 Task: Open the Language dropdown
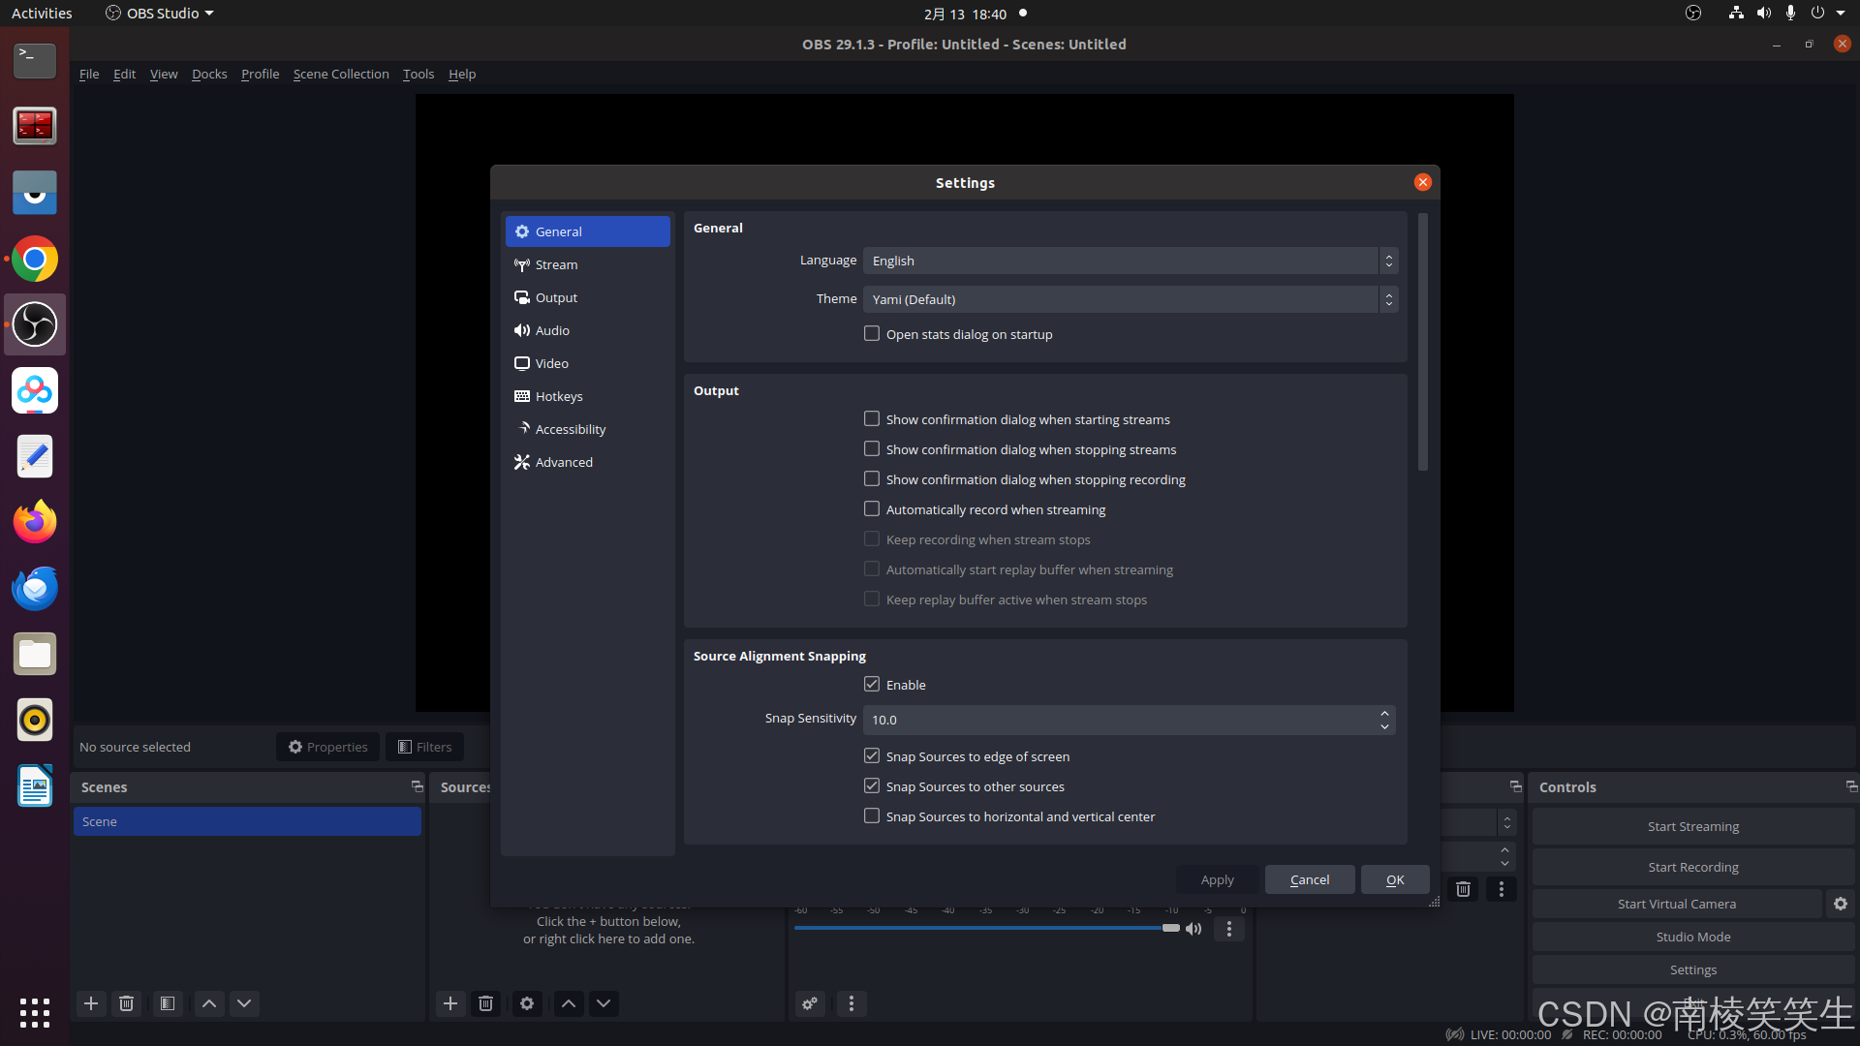click(1130, 261)
